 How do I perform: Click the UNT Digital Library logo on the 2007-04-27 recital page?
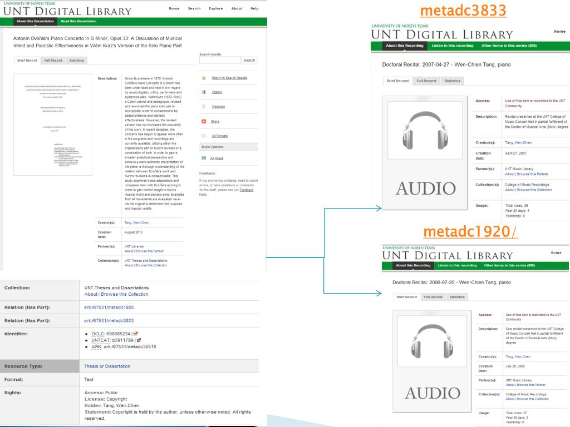coord(442,32)
